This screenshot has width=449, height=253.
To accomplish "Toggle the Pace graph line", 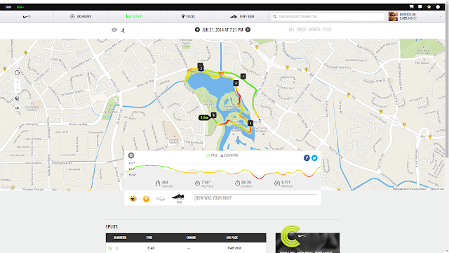I will point(212,155).
